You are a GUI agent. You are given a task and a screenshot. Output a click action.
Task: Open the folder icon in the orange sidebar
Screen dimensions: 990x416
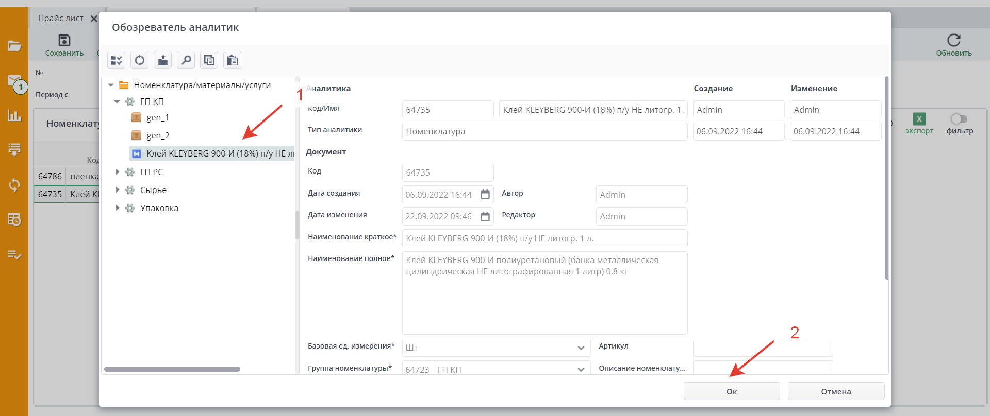point(14,46)
